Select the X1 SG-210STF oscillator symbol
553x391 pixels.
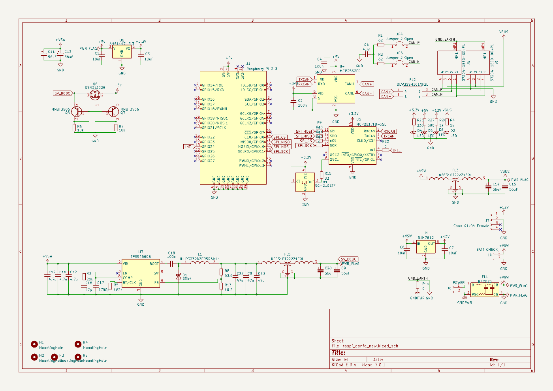[x=305, y=182]
